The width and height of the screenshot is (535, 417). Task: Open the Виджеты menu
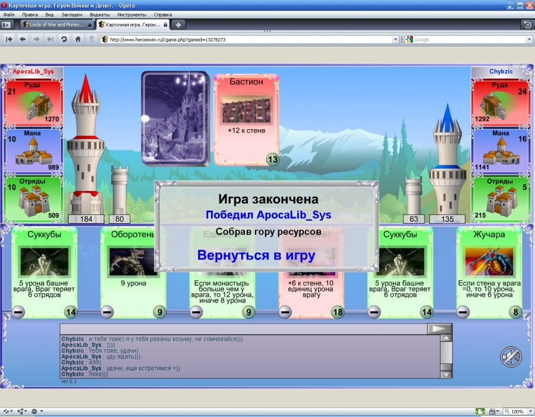100,15
